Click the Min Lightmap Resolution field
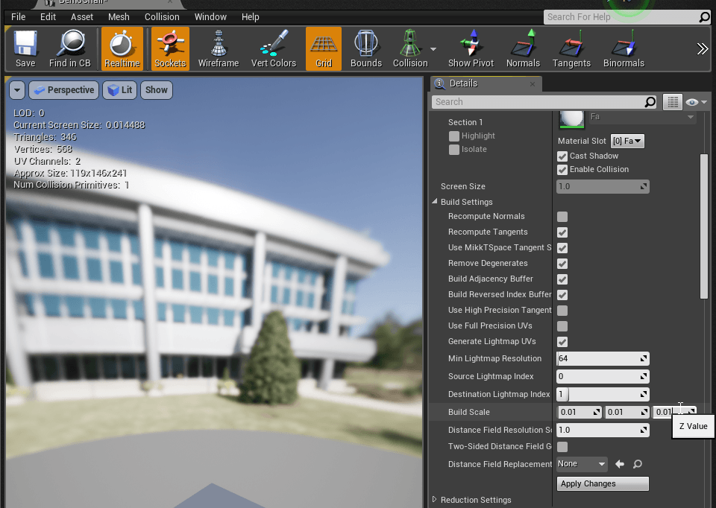The width and height of the screenshot is (716, 508). [x=598, y=359]
